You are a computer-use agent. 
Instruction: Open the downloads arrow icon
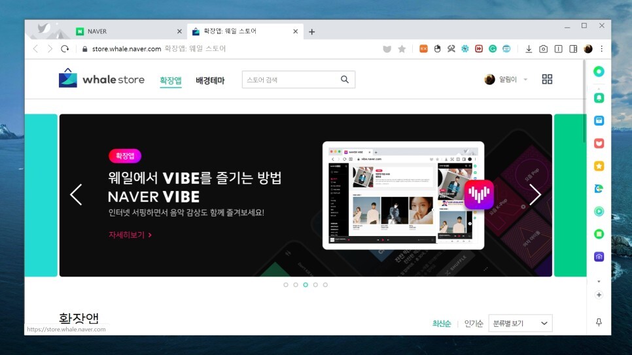[529, 49]
